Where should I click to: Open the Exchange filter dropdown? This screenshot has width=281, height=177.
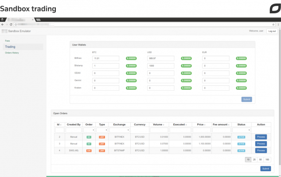click(119, 130)
